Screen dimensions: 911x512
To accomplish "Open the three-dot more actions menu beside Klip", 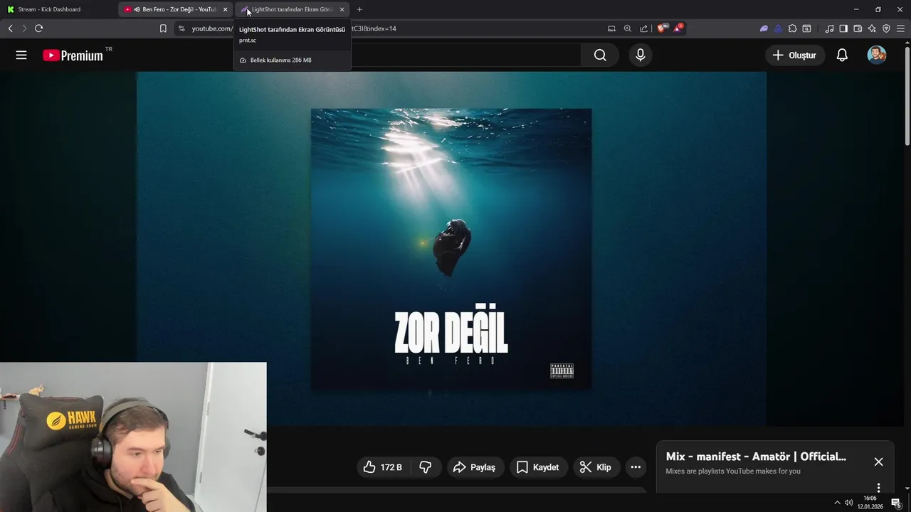I will tap(636, 467).
